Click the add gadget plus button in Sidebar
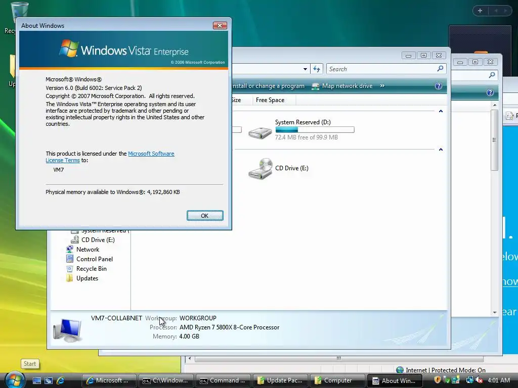 pyautogui.click(x=480, y=11)
